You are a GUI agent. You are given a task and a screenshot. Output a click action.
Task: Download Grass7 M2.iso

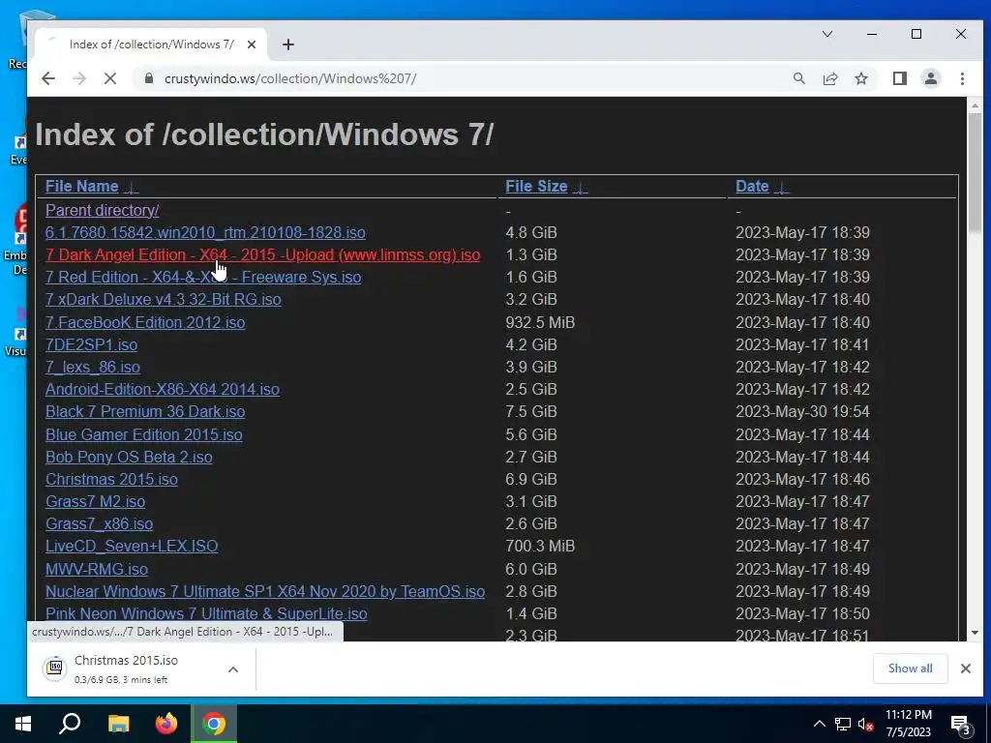(96, 501)
